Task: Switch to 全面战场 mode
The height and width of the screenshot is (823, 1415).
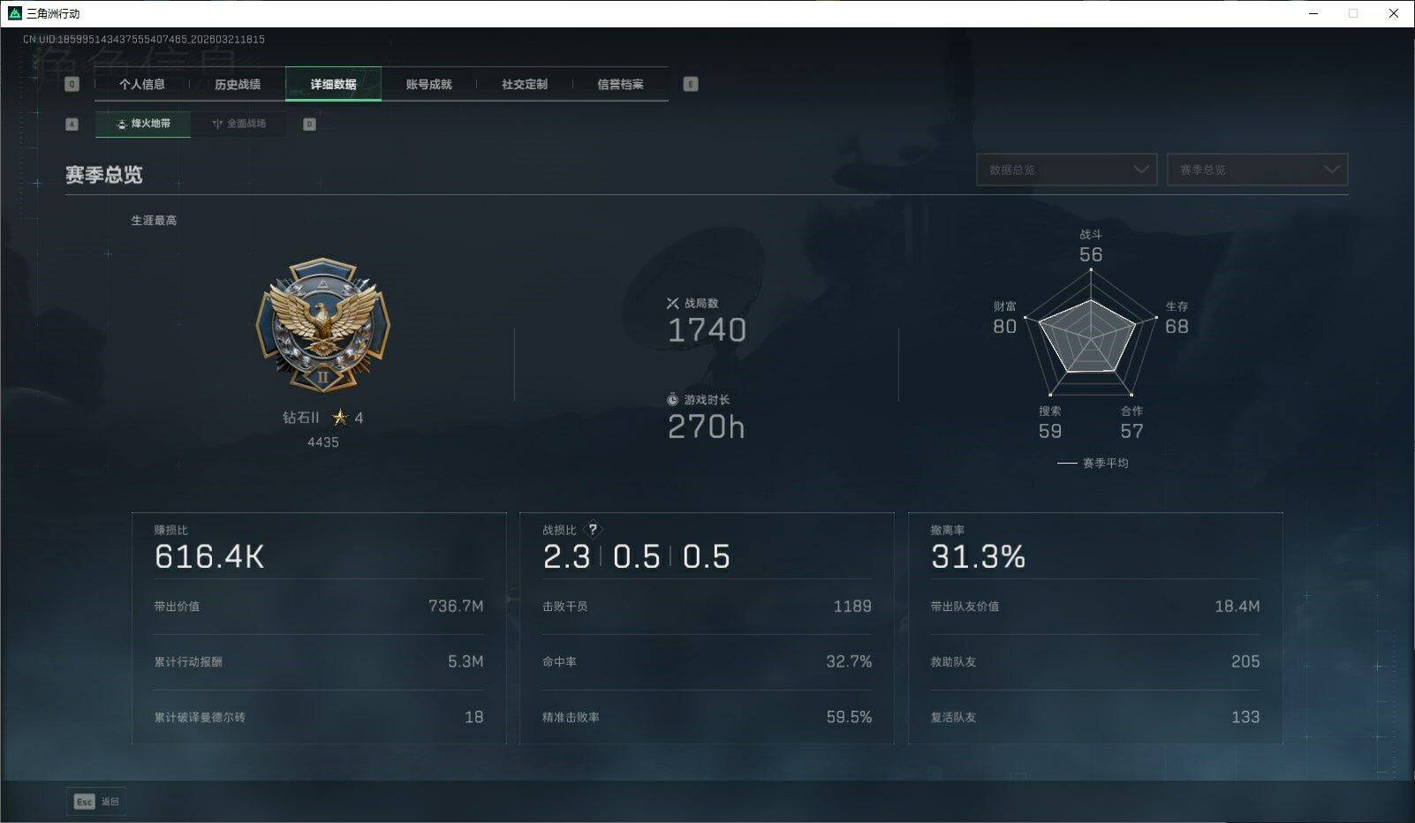Action: [238, 124]
